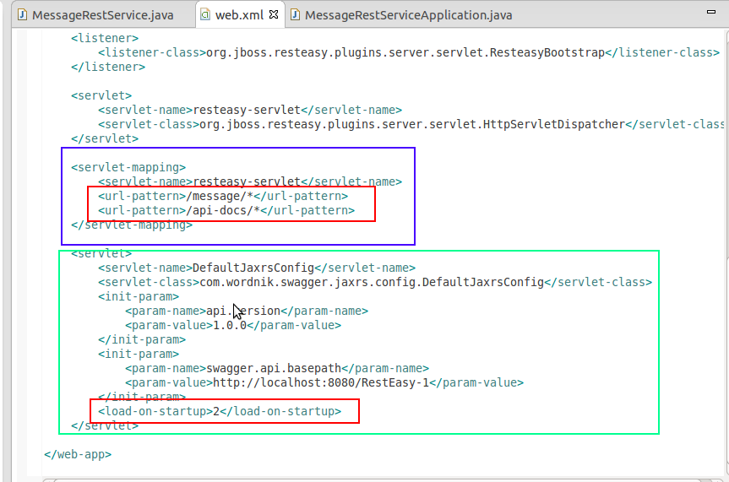Click the /api-docs/* url-pattern line
729x482 pixels.
(x=226, y=210)
